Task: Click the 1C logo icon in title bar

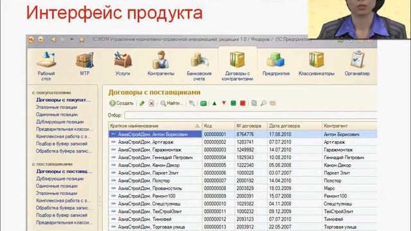Action: [x=31, y=40]
